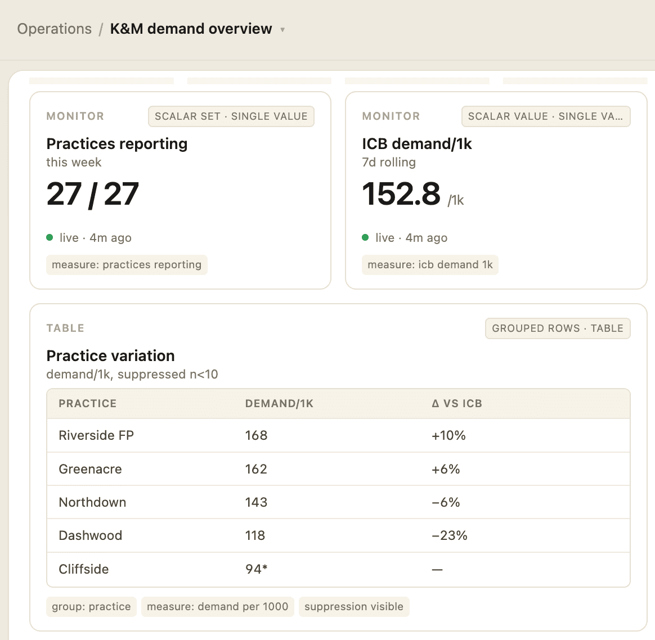The image size is (655, 640).
Task: Click the measure: demand per 1000 tag
Action: click(218, 607)
